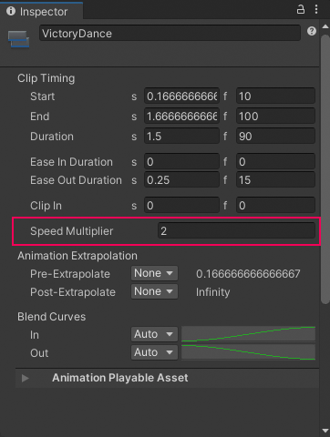Open Blend Curves In Auto dropdown
Image resolution: width=330 pixels, height=437 pixels.
pyautogui.click(x=154, y=334)
